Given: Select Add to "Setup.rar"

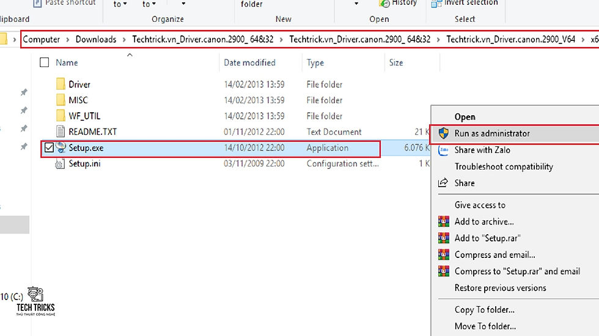Looking at the screenshot, I should point(488,238).
